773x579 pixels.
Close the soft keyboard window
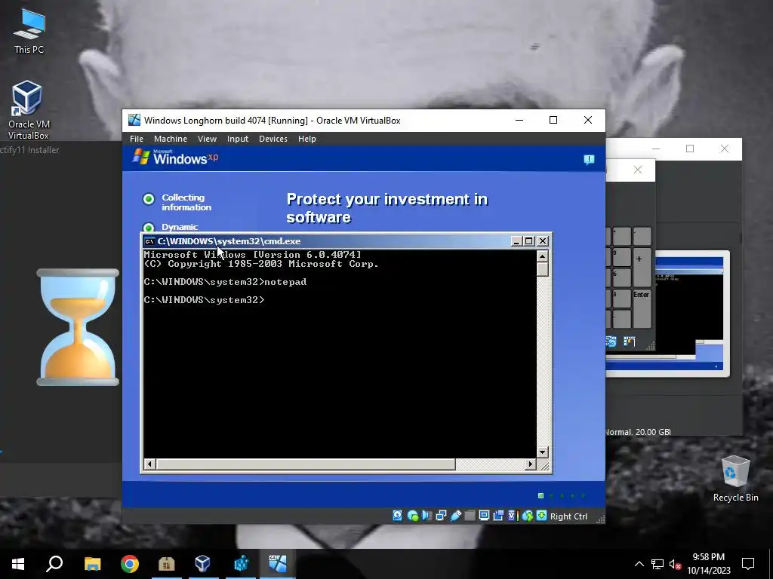[x=638, y=170]
